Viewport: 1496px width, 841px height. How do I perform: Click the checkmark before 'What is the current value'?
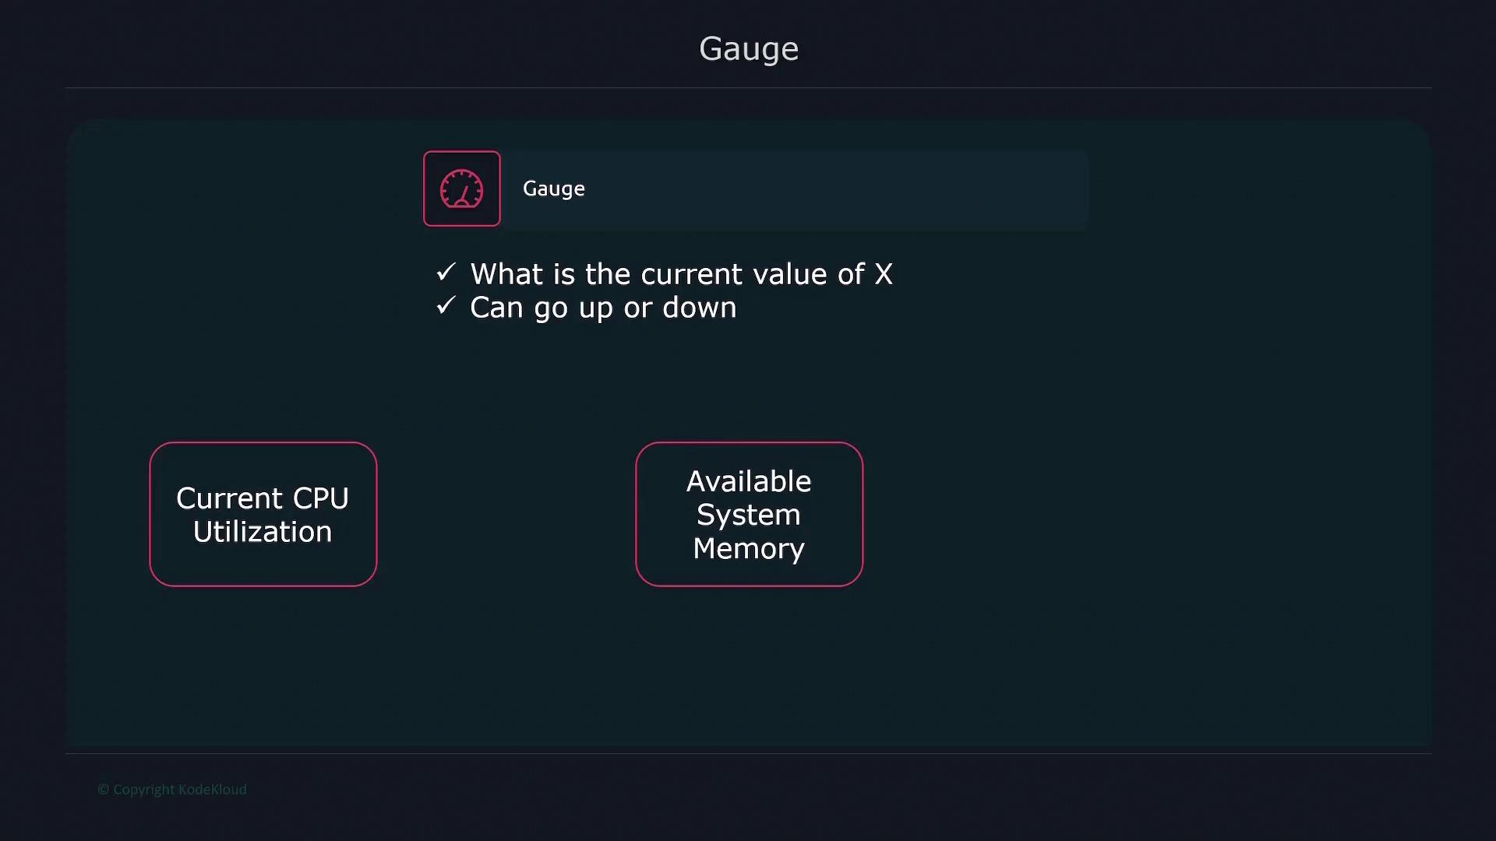(x=446, y=272)
